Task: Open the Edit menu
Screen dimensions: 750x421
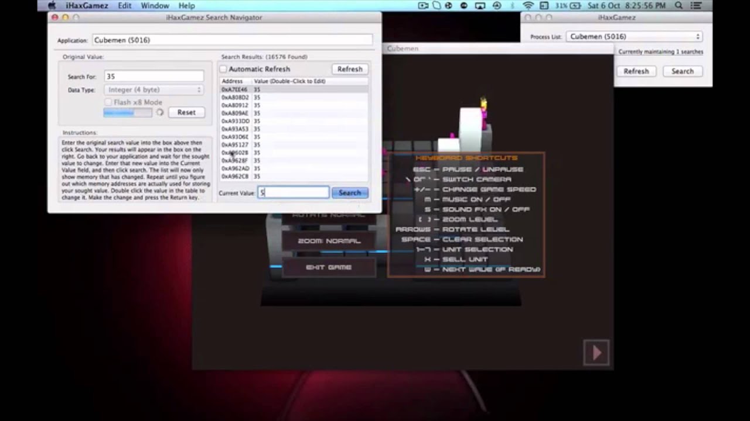Action: coord(124,6)
